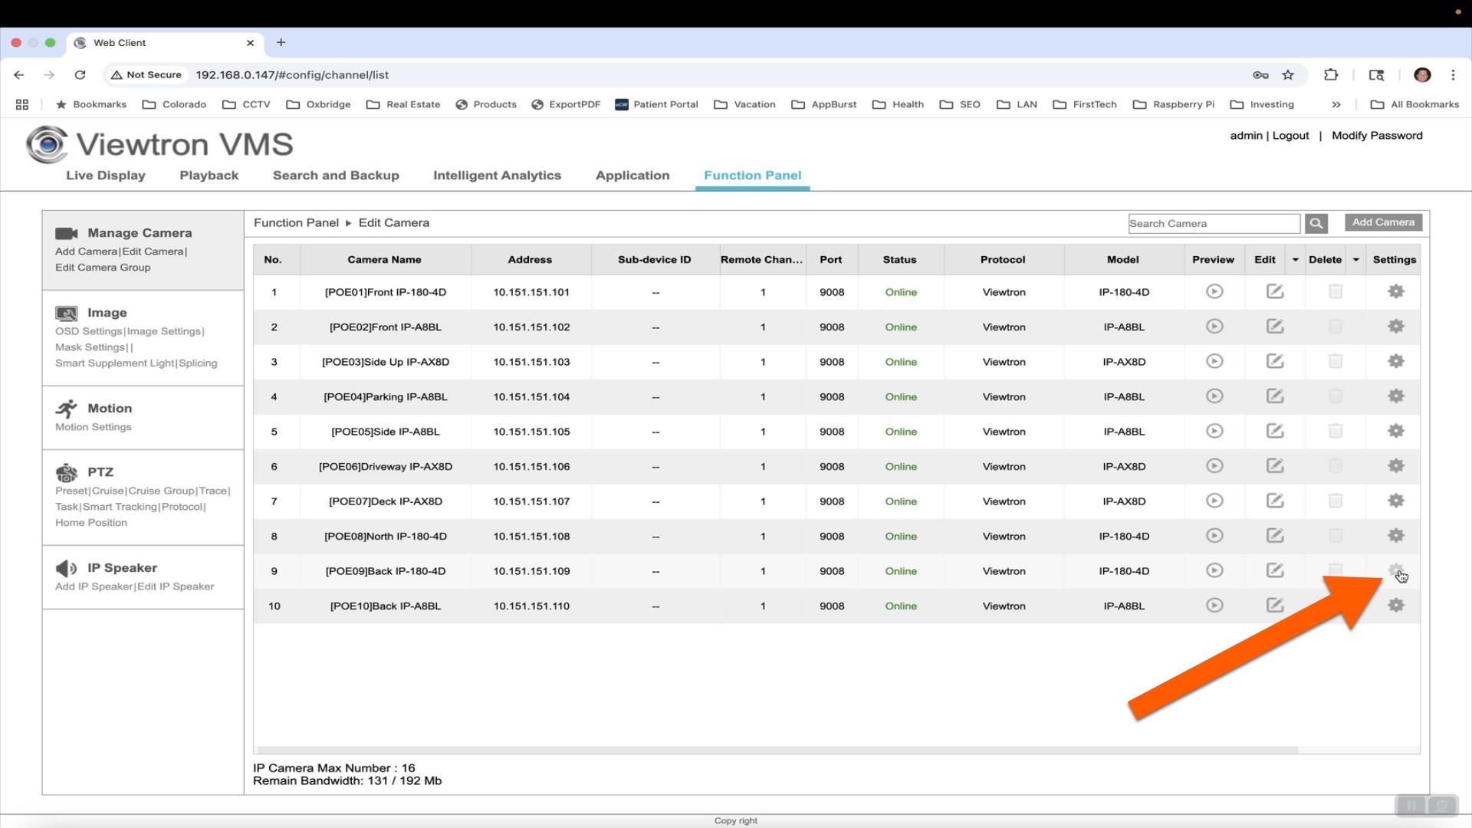Open the Add IP Speaker link
The height and width of the screenshot is (828, 1472).
[94, 586]
